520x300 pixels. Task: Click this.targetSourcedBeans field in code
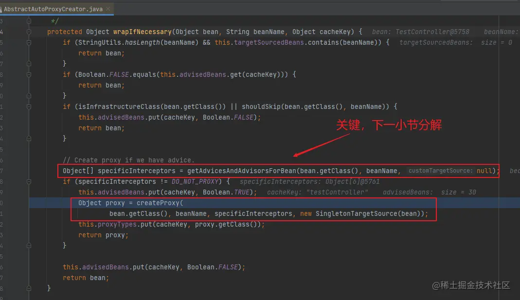(259, 42)
